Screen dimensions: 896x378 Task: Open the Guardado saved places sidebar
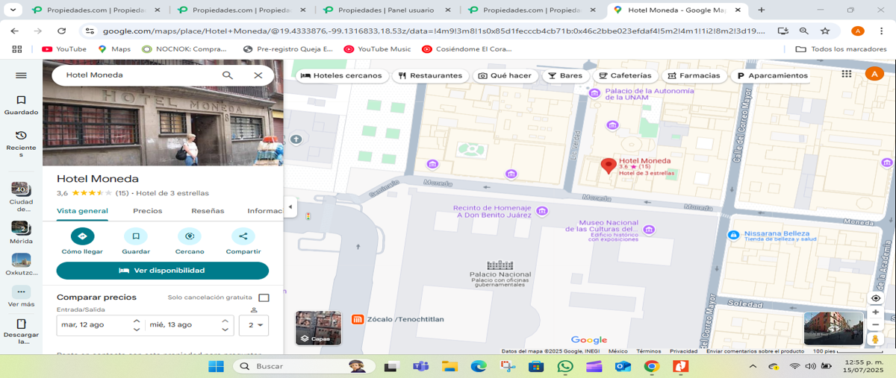click(x=21, y=105)
